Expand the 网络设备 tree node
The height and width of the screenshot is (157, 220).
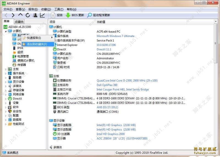click(6, 94)
